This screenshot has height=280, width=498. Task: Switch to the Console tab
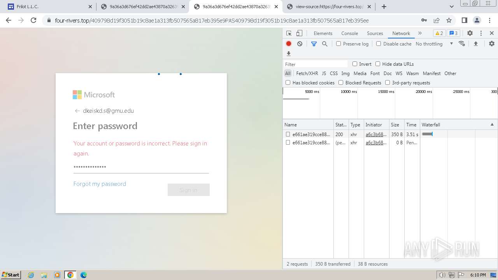point(349,33)
